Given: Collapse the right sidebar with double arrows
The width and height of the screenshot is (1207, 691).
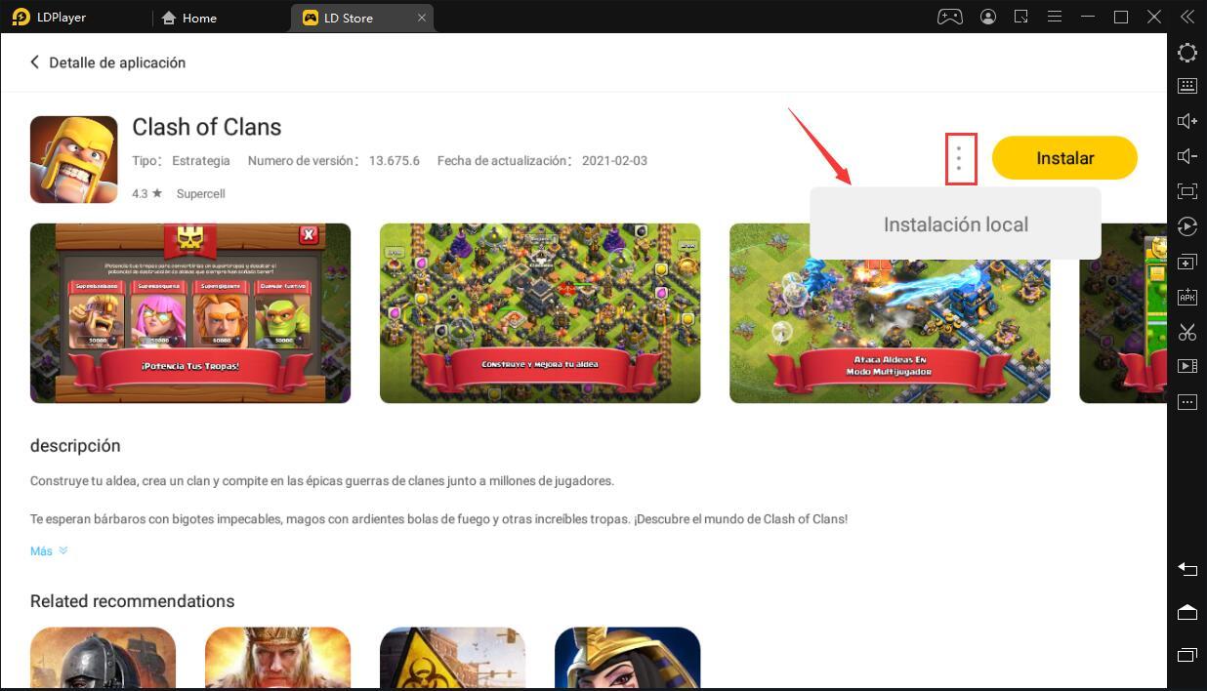Looking at the screenshot, I should click(1187, 17).
